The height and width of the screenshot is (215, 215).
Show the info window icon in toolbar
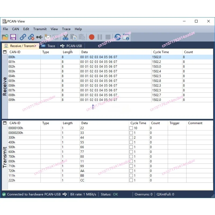126,37
